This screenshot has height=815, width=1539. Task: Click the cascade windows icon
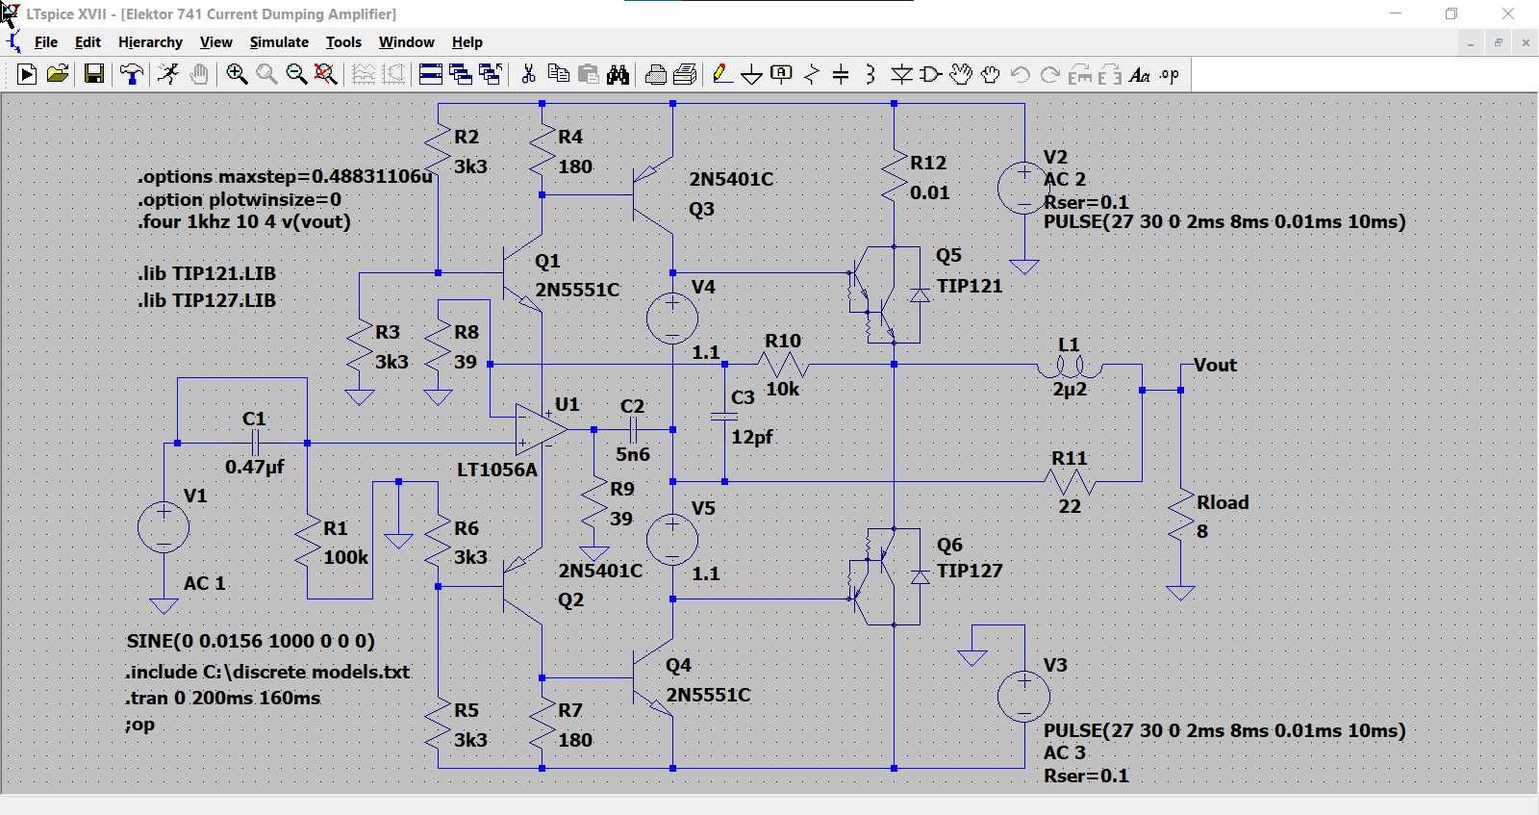461,74
